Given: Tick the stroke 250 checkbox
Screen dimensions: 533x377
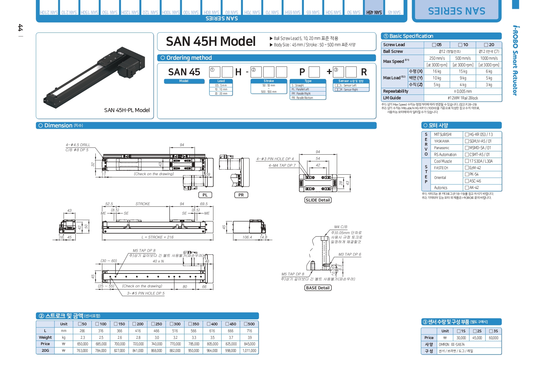Looking at the screenshot, I should (153, 324).
